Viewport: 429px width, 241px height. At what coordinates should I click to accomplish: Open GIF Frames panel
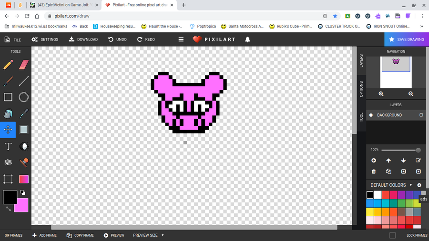pyautogui.click(x=13, y=235)
